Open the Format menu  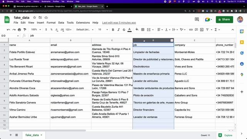coord(51,23)
